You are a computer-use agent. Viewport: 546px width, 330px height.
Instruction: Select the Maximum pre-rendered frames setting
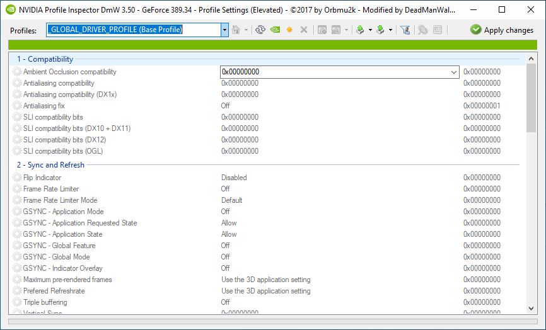coord(267,280)
